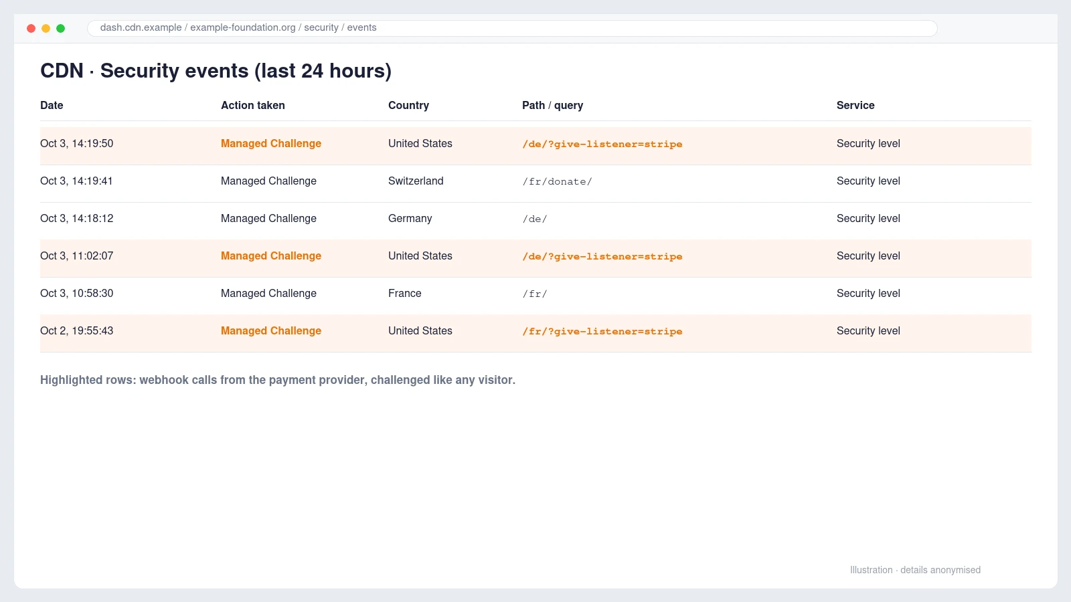
Task: Select the date Oct 3, 14:19:41
Action: (x=76, y=181)
